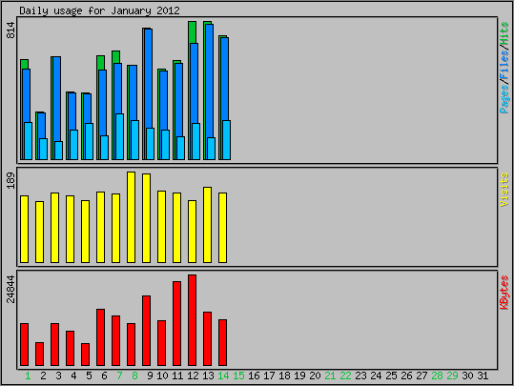Click the red KBytes legend label
Viewport: 514px width, 386px height.
(504, 293)
